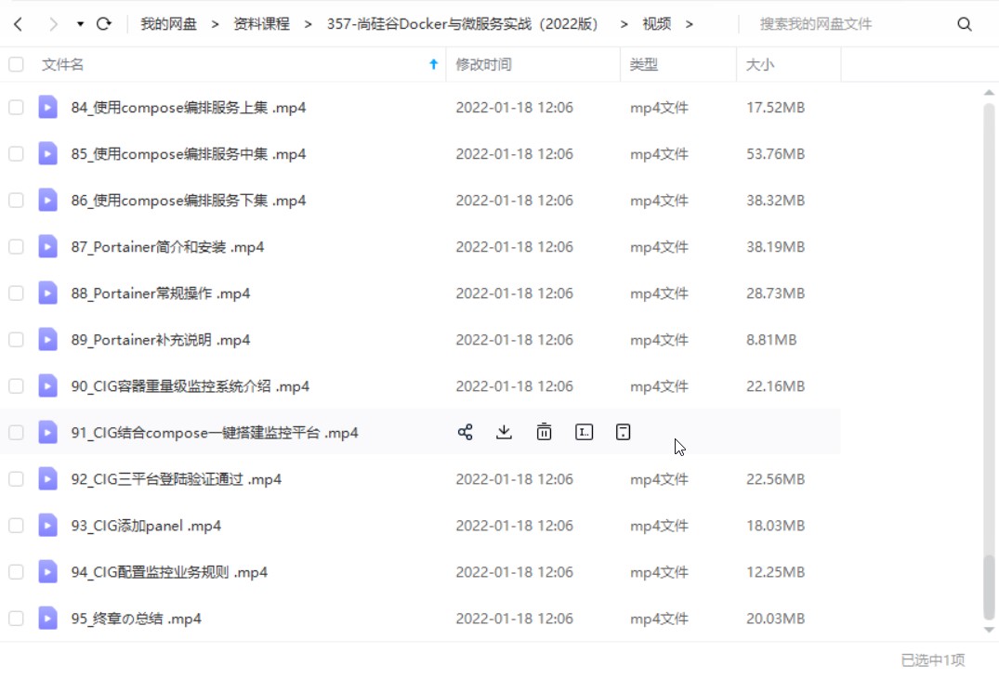Image resolution: width=999 pixels, height=678 pixels.
Task: Check the box for 85_使用compose编排服务中集
Action: (16, 153)
